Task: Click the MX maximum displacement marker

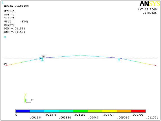Action: tap(5, 64)
